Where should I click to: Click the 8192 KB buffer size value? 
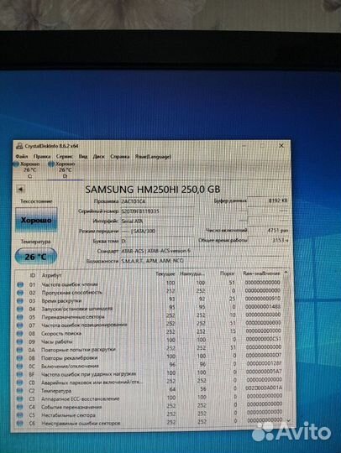point(268,200)
